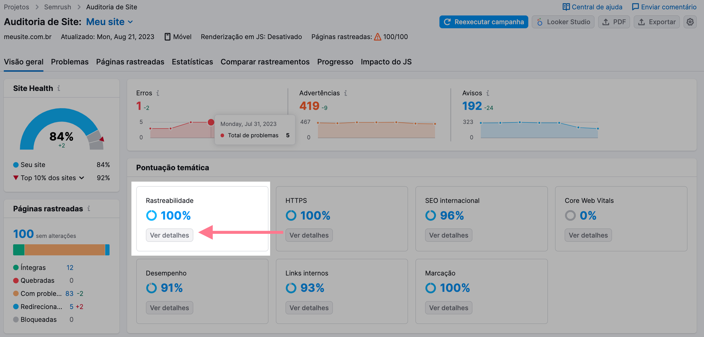Click the Páginas rastreadas panel info icon
704x337 pixels.
click(89, 208)
